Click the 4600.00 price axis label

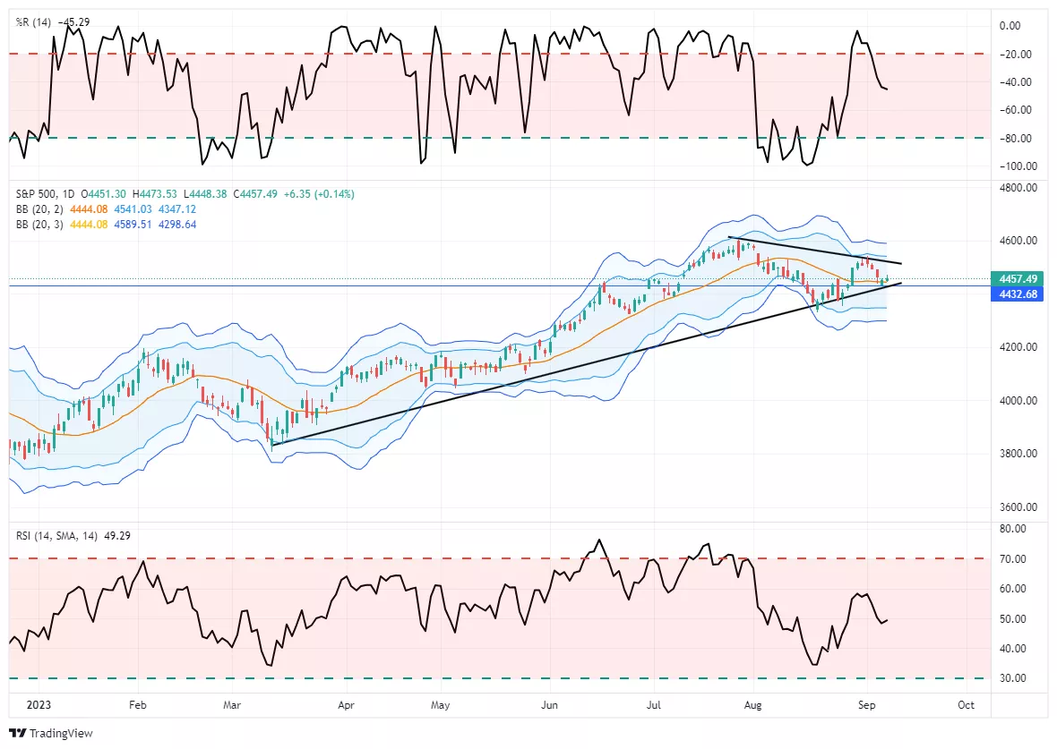pyautogui.click(x=1018, y=241)
